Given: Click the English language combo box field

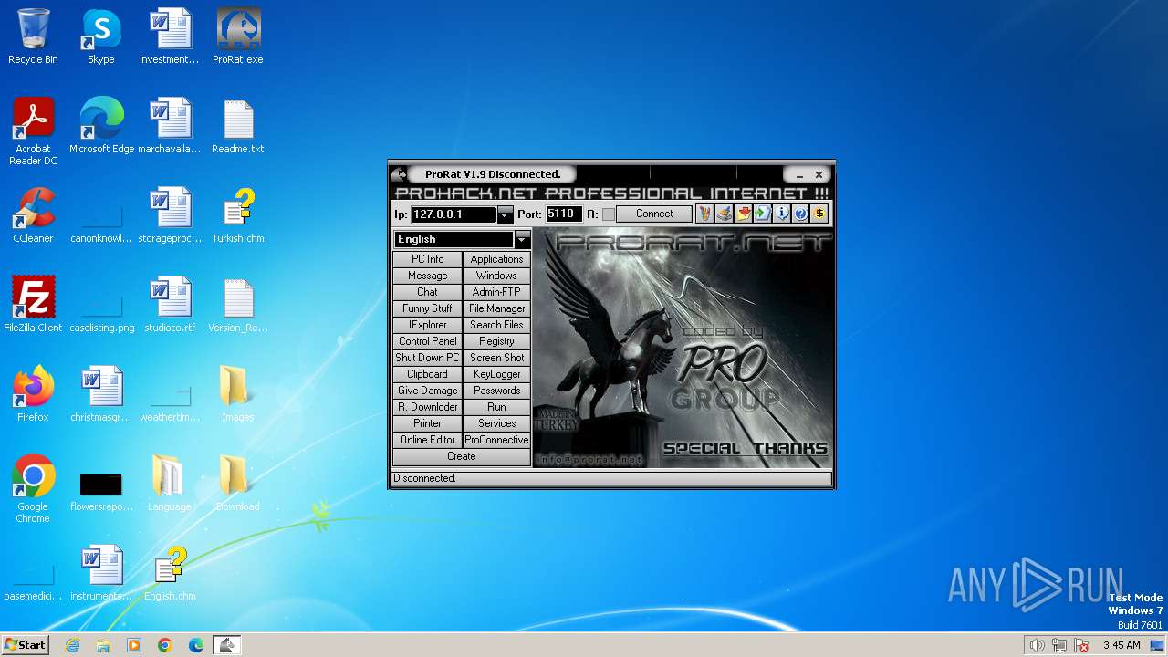Looking at the screenshot, I should [x=454, y=239].
